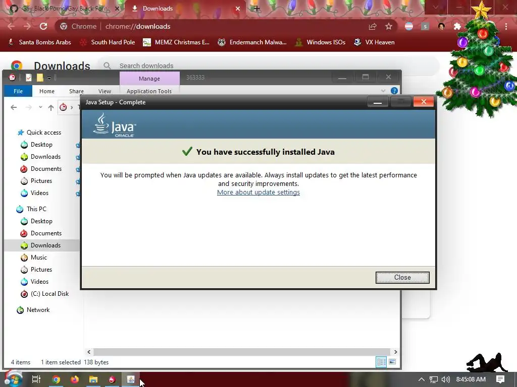
Task: Go up one folder in Explorer
Action: (x=51, y=107)
